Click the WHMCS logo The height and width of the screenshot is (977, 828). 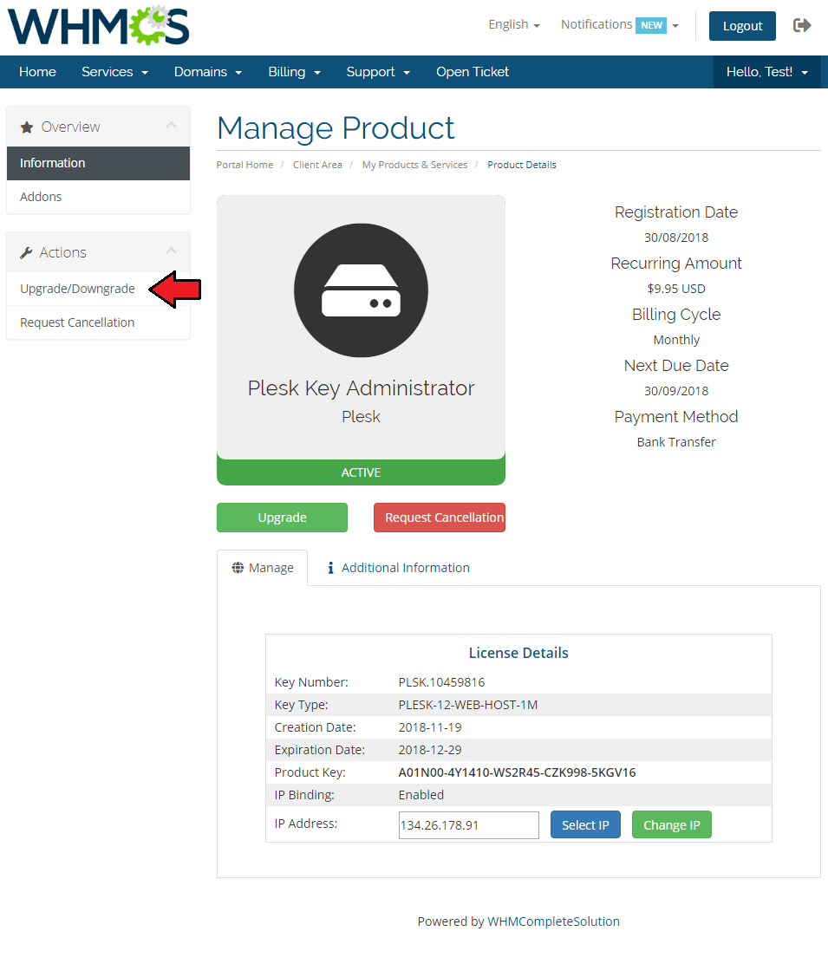pos(98,25)
